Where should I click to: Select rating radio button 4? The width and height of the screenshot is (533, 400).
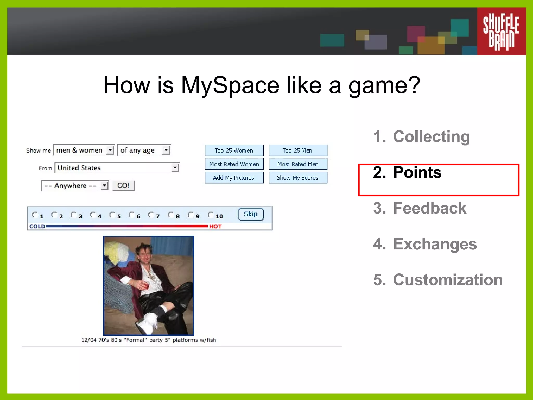(x=93, y=215)
